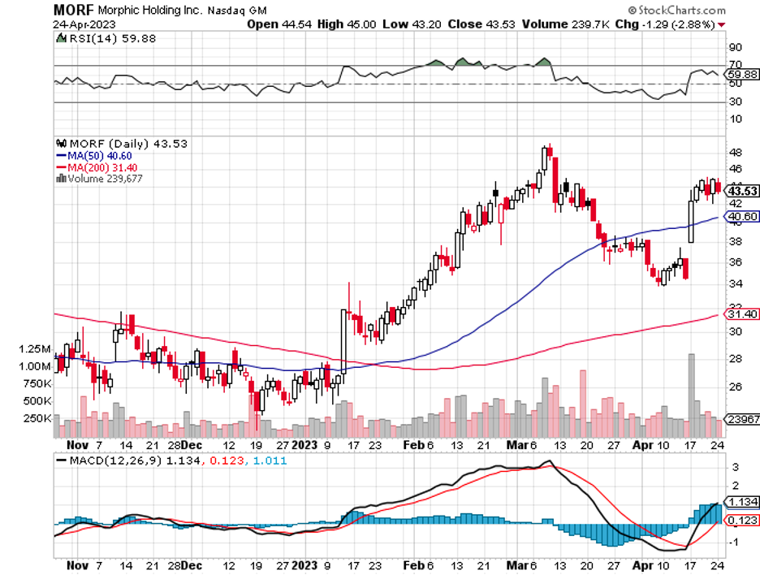760x575 pixels.
Task: Click the Mar label on price chart axis
Action: (x=516, y=444)
